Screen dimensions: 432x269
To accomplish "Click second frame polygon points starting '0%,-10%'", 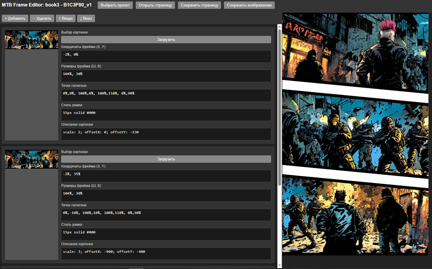I will [166, 214].
